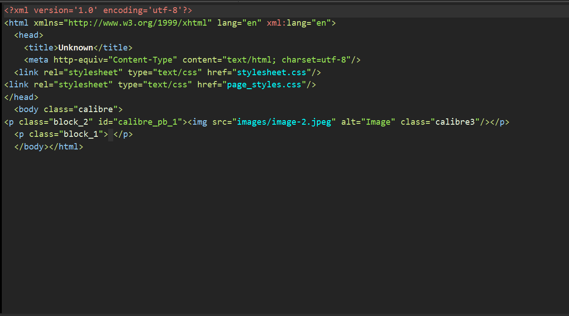Image resolution: width=569 pixels, height=316 pixels.
Task: Click the XML declaration line
Action: click(x=98, y=10)
